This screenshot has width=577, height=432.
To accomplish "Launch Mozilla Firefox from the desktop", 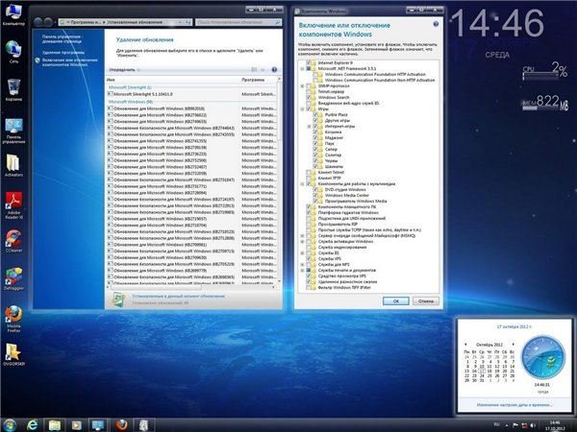I will tap(13, 319).
